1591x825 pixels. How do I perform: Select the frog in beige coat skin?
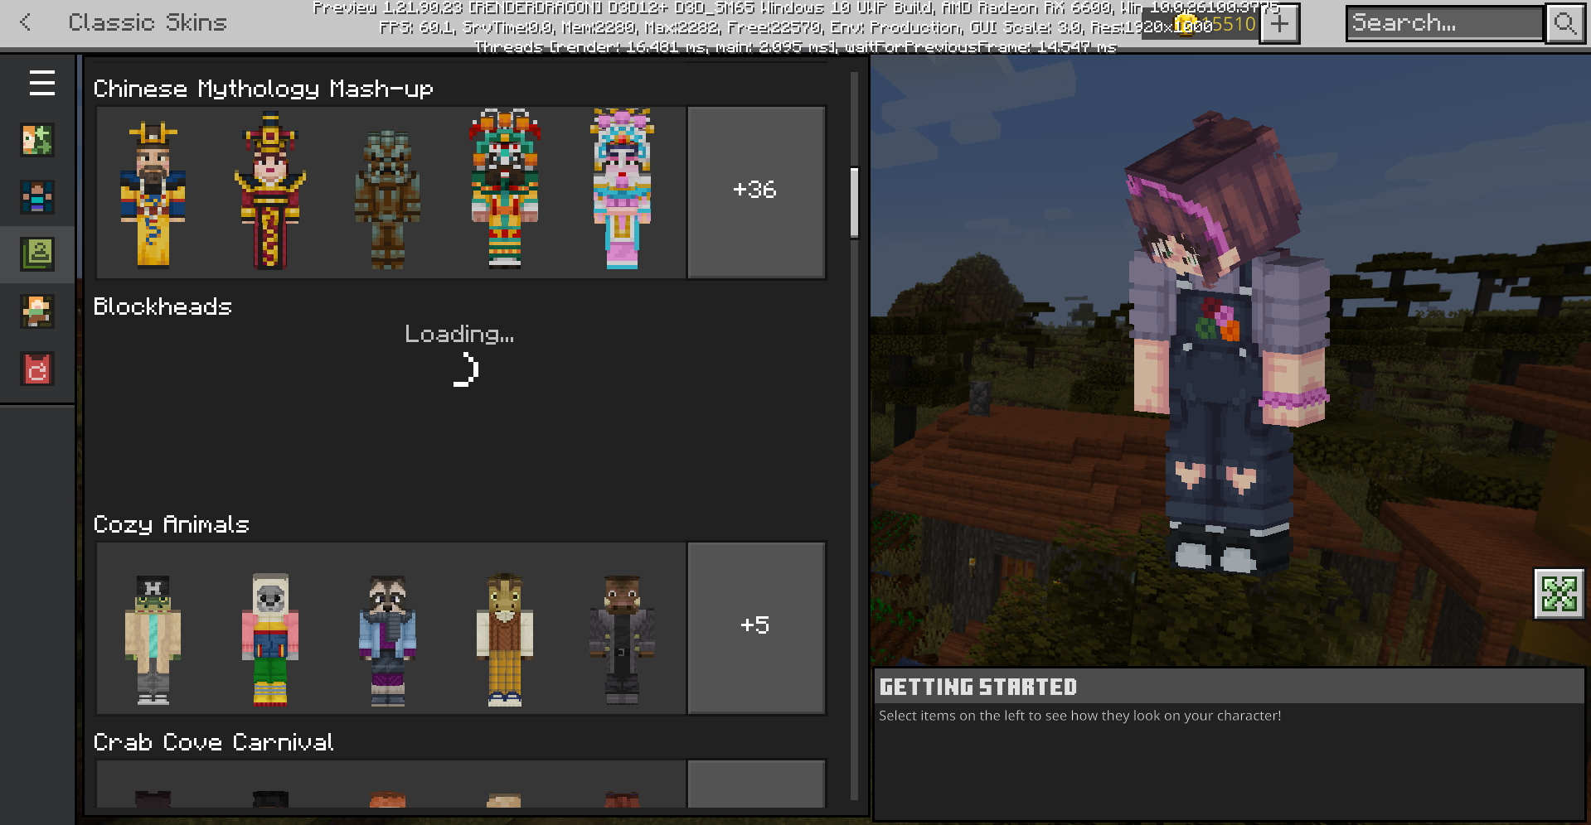click(153, 639)
